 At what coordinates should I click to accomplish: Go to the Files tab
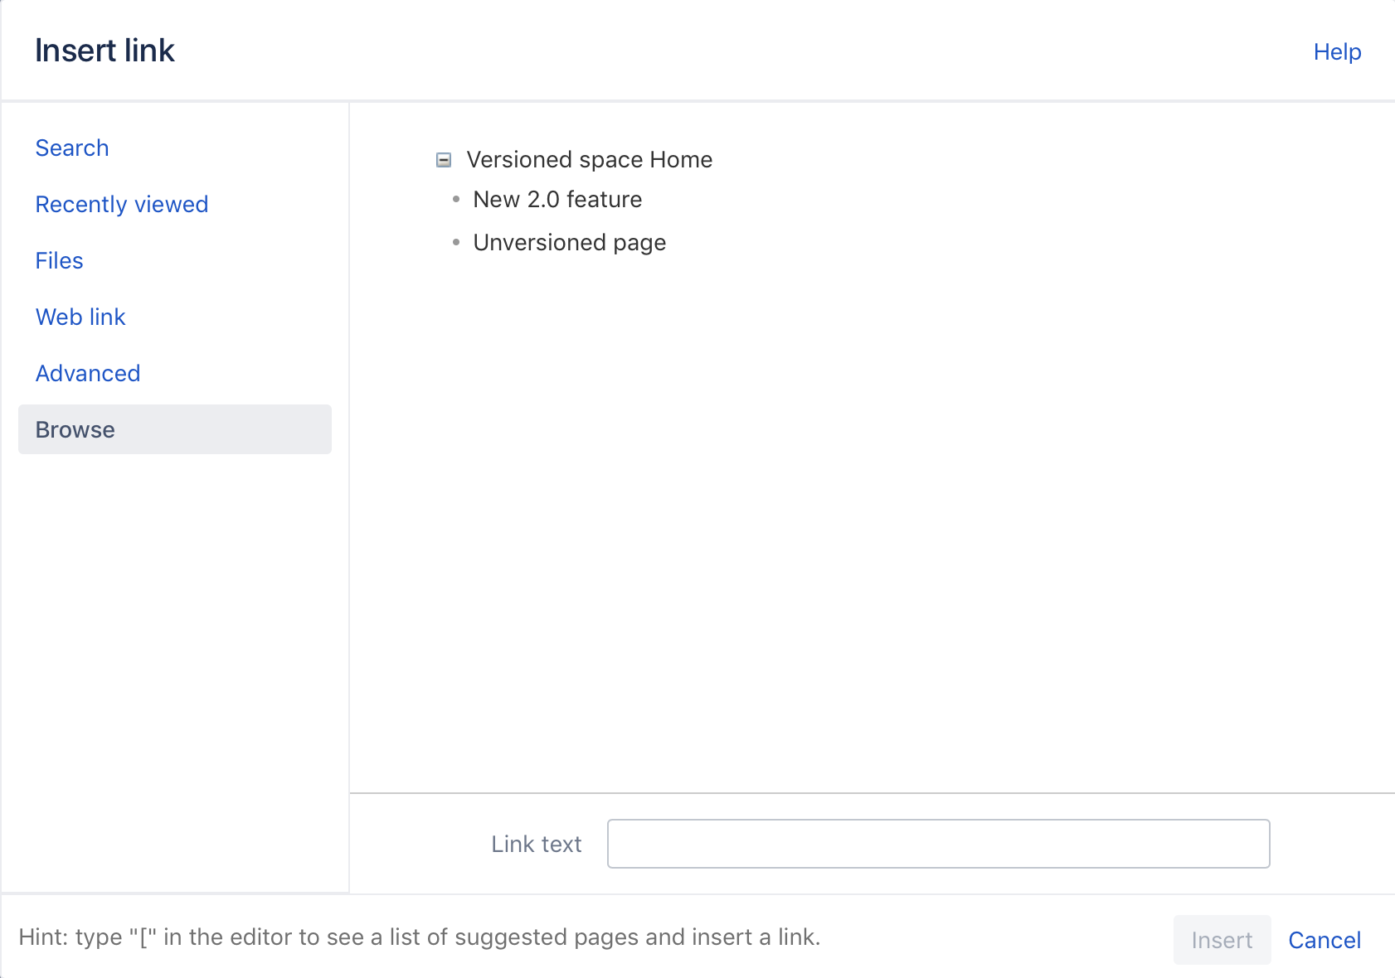[x=60, y=261]
